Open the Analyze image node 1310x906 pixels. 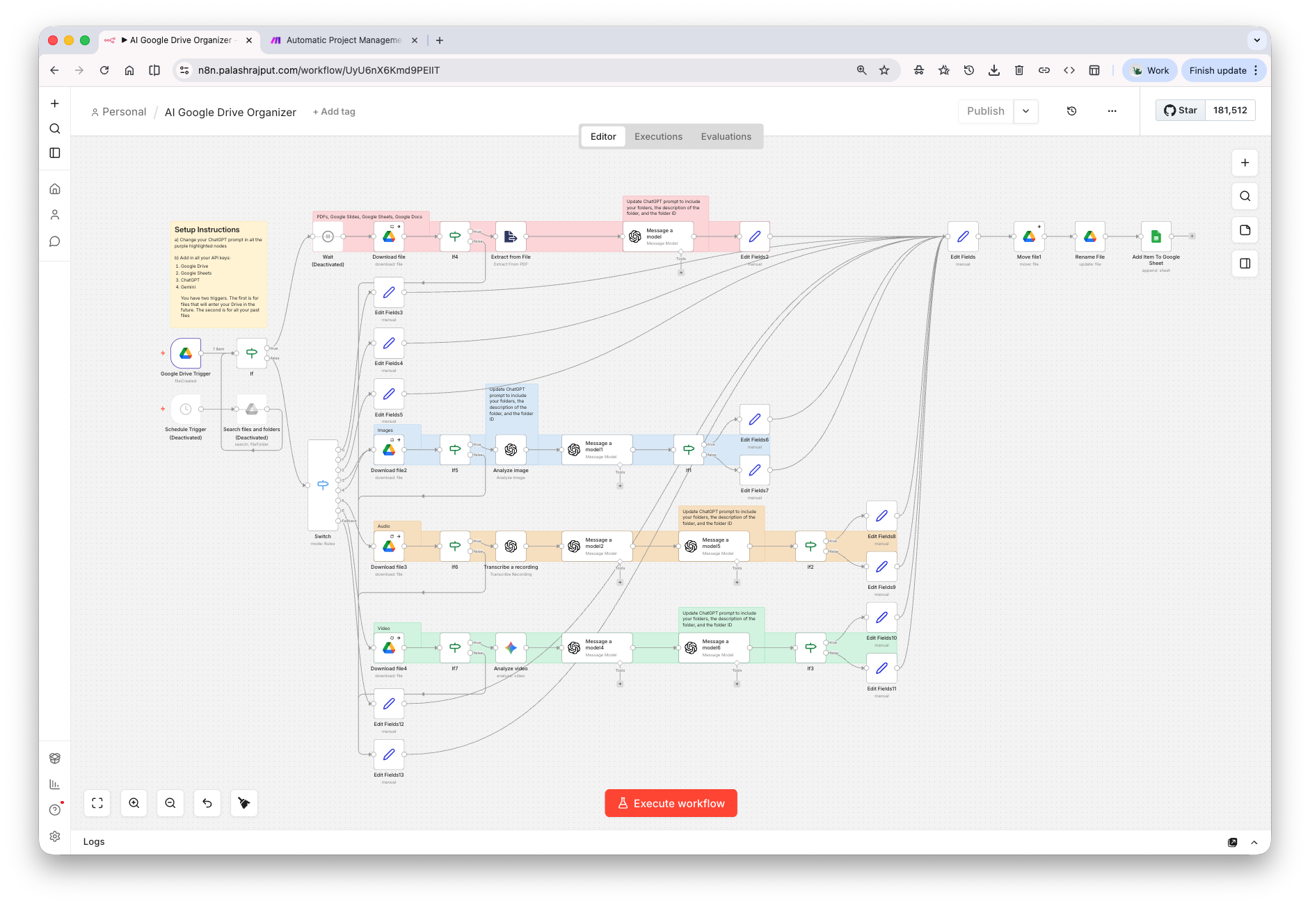(510, 449)
